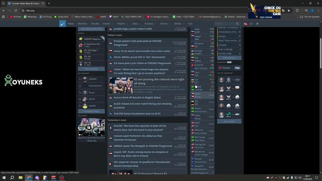322x181 pixels.
Task: Click the All transfers button
Action: (229, 121)
